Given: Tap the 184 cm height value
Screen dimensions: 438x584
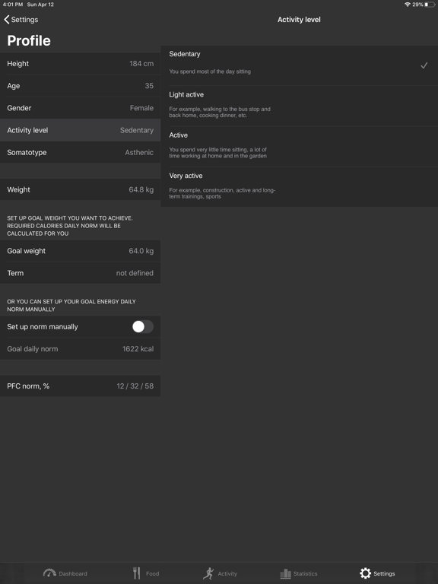Looking at the screenshot, I should click(141, 64).
